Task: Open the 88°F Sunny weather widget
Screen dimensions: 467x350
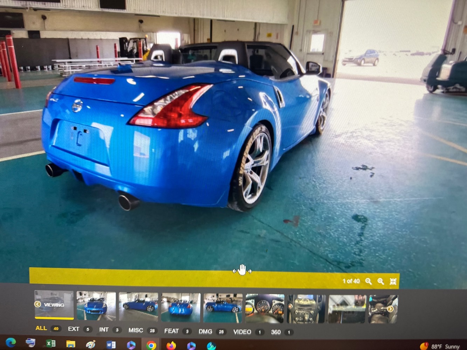Action: [x=440, y=346]
